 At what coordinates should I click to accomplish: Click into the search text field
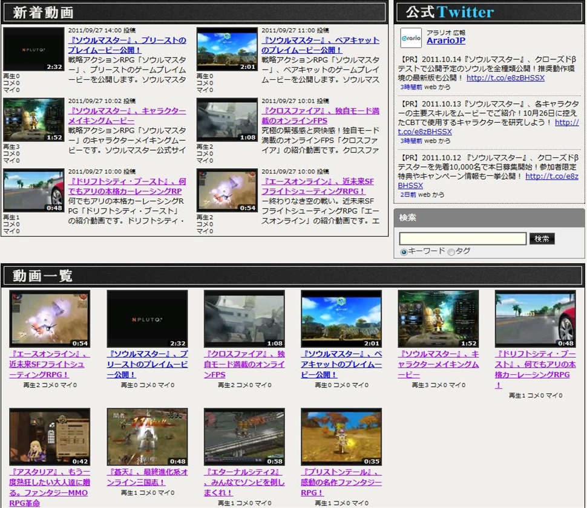point(462,239)
